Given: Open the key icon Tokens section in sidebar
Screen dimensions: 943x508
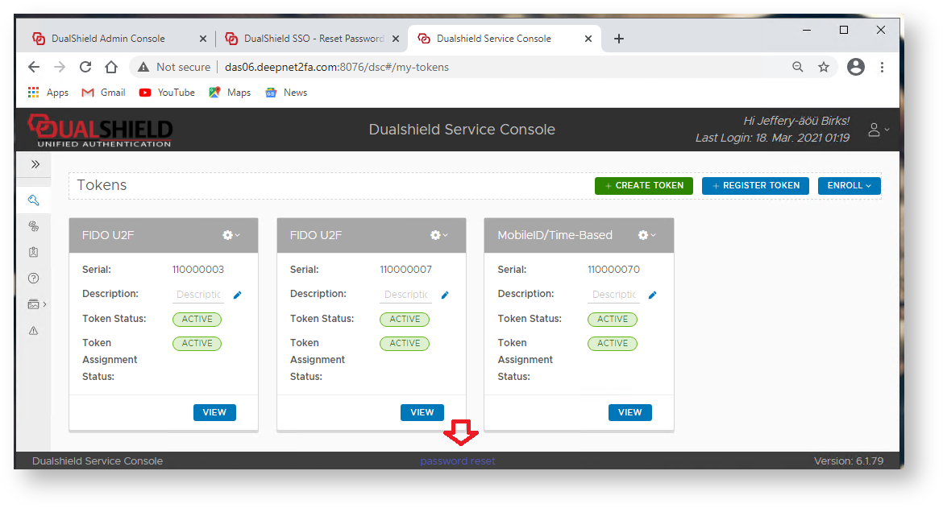Looking at the screenshot, I should click(x=33, y=200).
